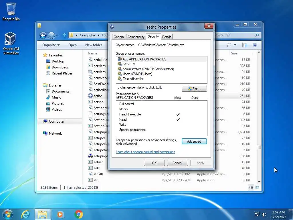Click the Name column header

coord(92,53)
